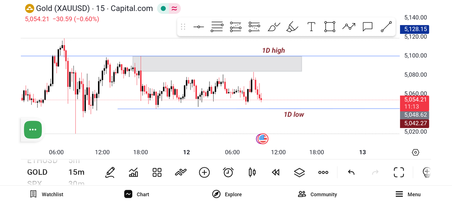Viewport: 452px width, 203px height.
Task: Select the Brush drawing tool
Action: [274, 27]
